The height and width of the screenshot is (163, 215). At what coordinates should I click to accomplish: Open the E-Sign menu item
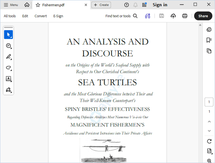(x=58, y=16)
